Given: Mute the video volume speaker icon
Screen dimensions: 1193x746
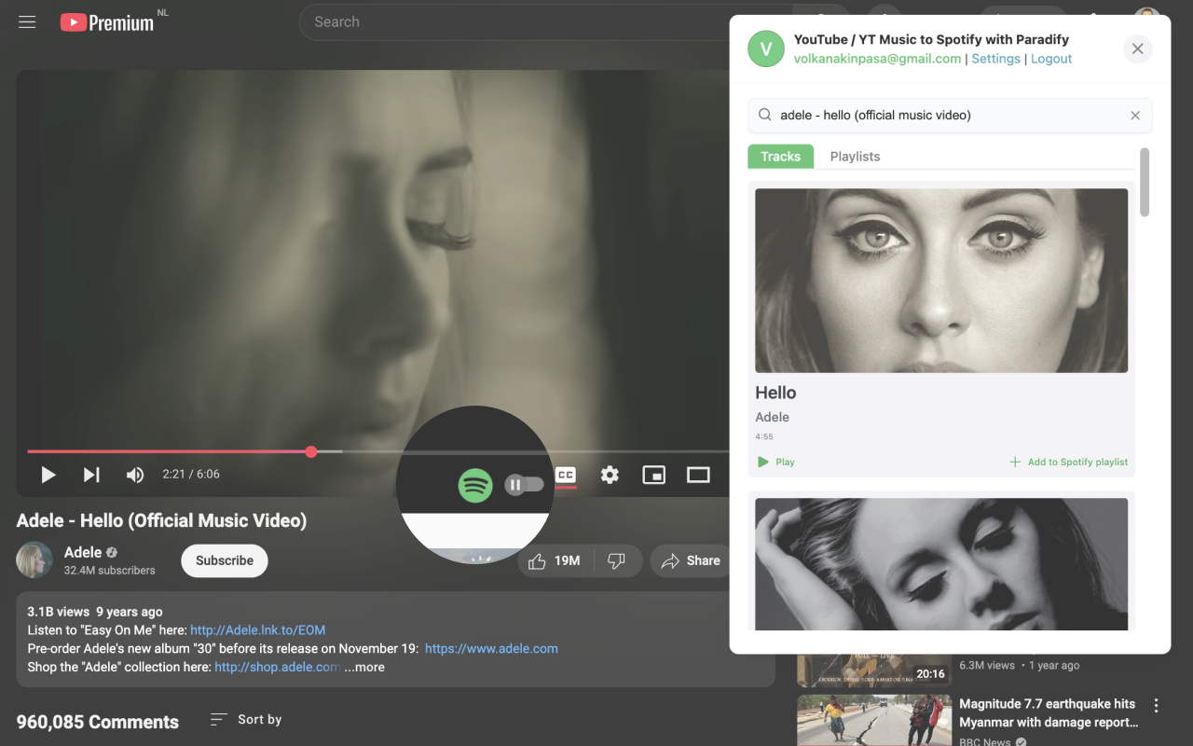Looking at the screenshot, I should [x=135, y=475].
